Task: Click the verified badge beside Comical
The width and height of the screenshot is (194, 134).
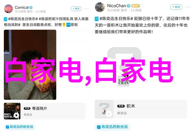Action: (x=31, y=7)
